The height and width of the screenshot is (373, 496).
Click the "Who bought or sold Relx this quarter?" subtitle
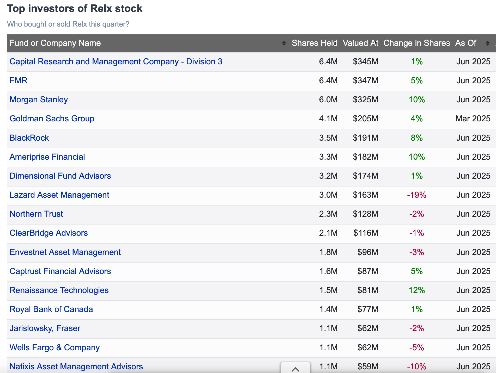pyautogui.click(x=68, y=24)
